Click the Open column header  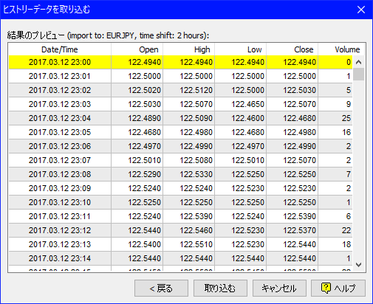[137, 49]
